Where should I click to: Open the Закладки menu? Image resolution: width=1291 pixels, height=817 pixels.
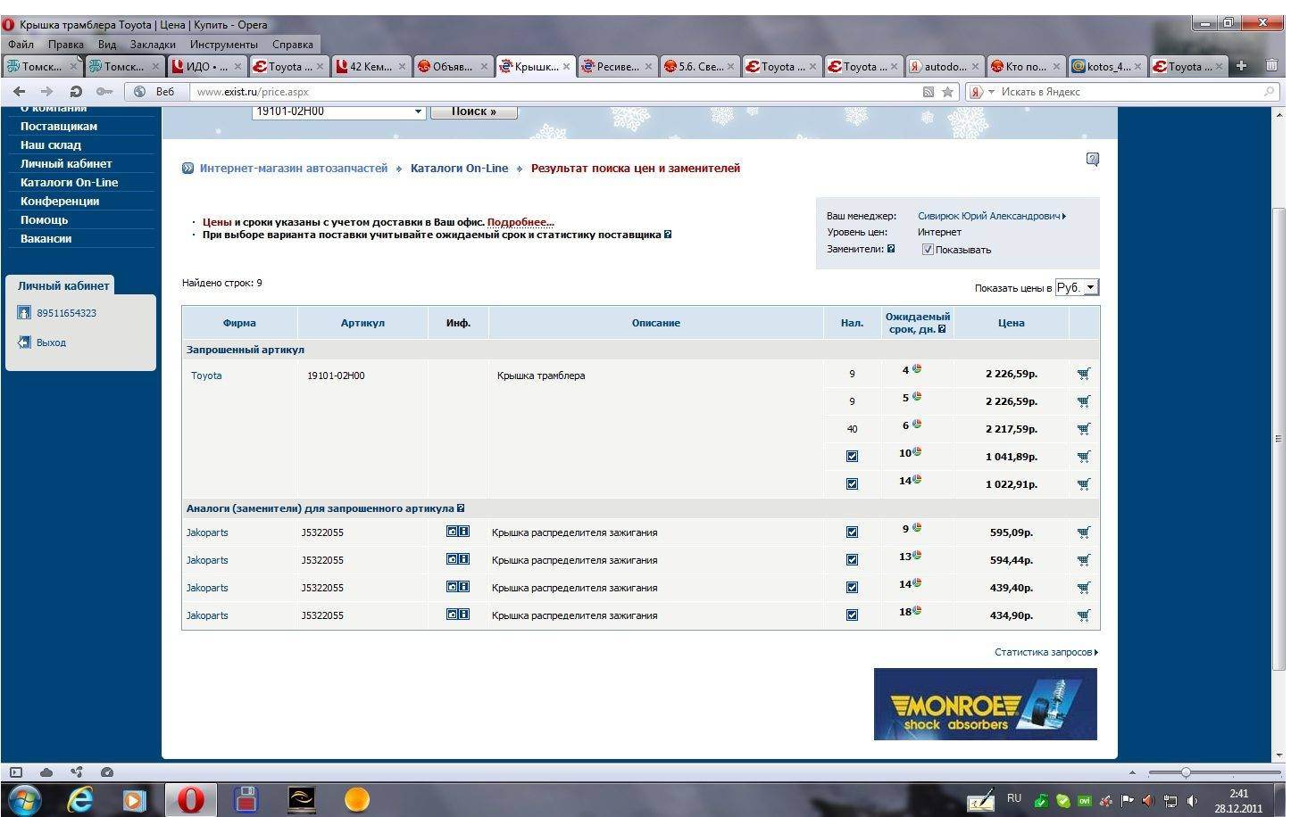coord(153,44)
